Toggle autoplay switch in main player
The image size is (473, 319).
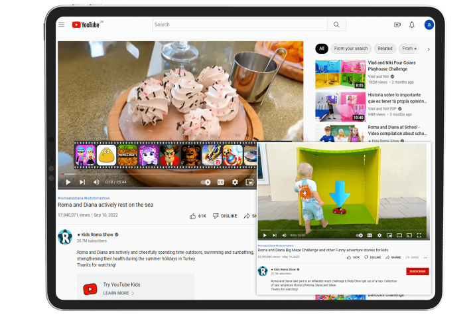click(206, 182)
